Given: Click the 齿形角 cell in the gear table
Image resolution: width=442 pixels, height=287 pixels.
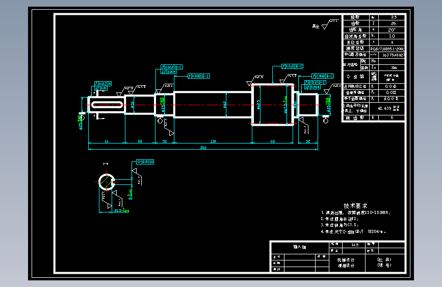Looking at the screenshot, I should 355,30.
